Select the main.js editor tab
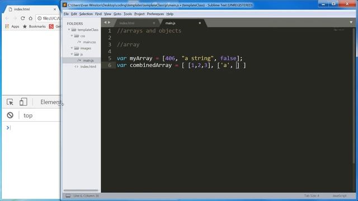This screenshot has width=358, height=201. point(183,23)
